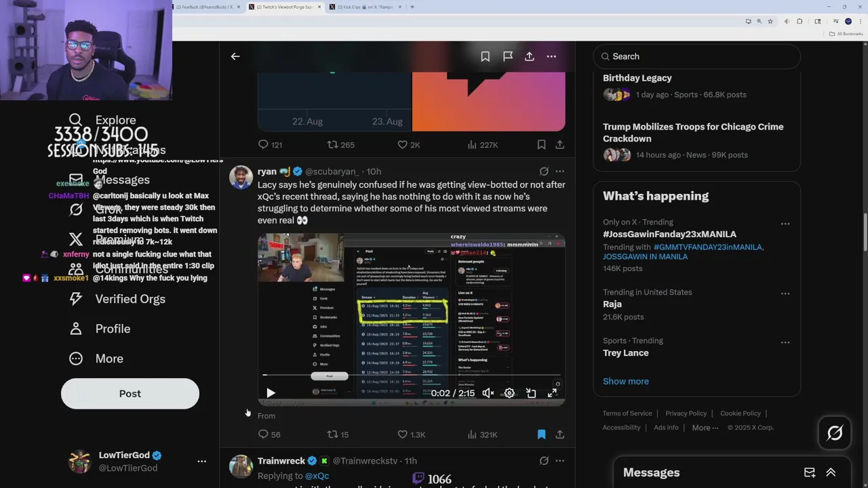Viewport: 868px width, 488px height.
Task: Open more options on Trainwreck's post
Action: [560, 461]
